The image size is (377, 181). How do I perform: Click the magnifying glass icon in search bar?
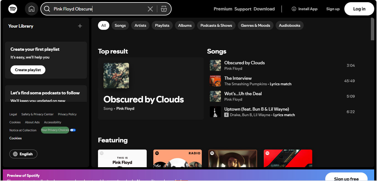pyautogui.click(x=47, y=9)
